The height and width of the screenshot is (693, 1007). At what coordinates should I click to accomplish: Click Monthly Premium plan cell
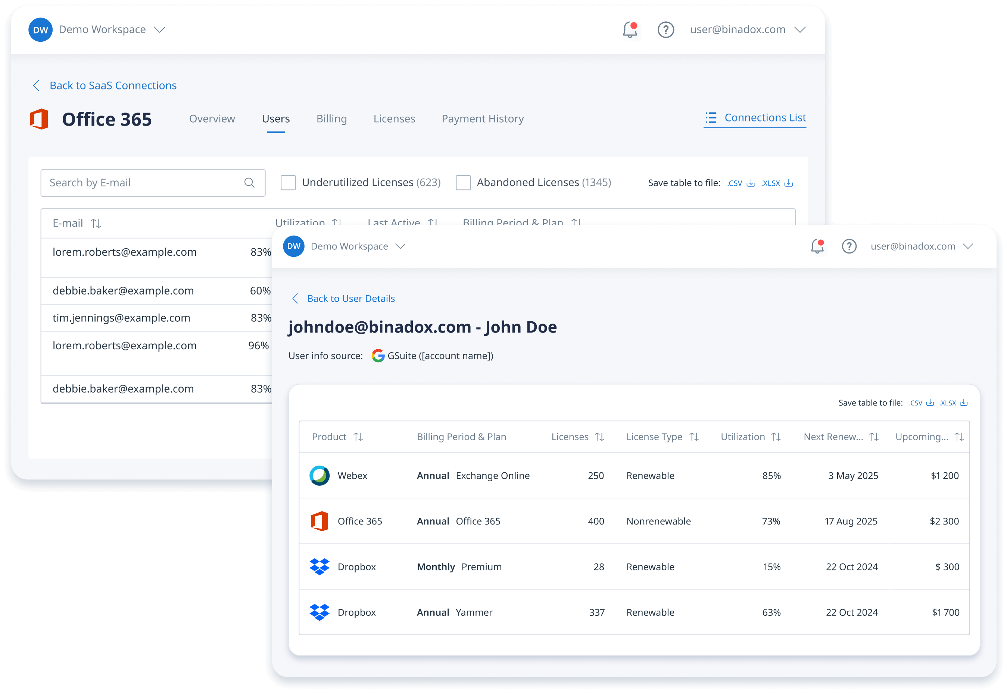click(x=459, y=567)
